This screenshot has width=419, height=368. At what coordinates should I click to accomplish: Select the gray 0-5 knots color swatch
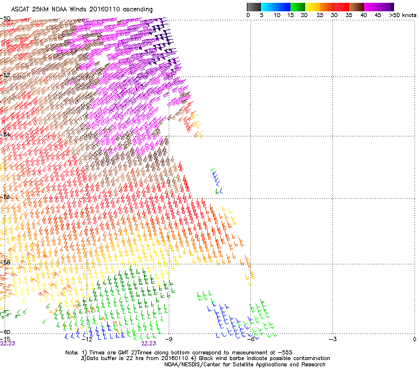click(x=254, y=7)
